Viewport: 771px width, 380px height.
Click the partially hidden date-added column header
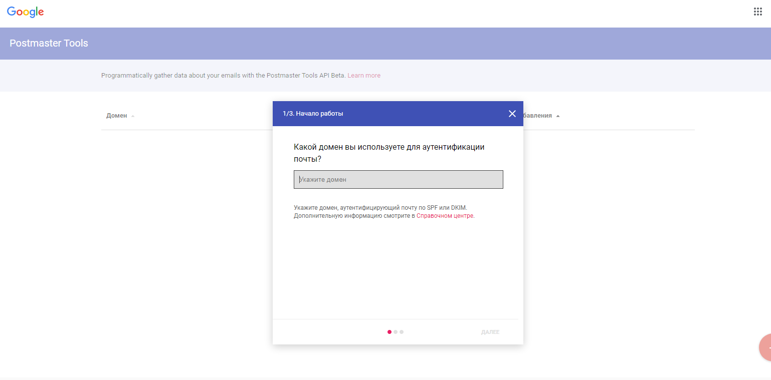pos(537,116)
